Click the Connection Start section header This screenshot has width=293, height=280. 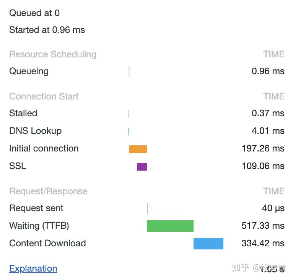pos(44,96)
